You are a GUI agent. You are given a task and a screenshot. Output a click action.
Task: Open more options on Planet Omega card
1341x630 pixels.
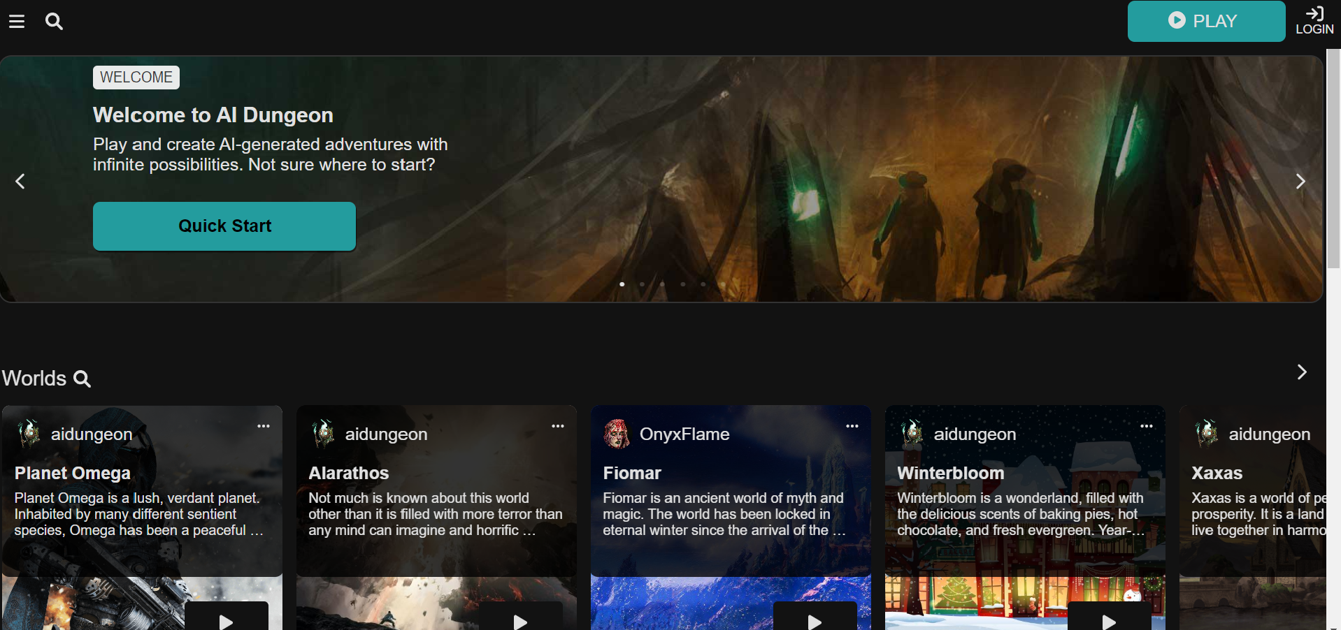tap(264, 426)
